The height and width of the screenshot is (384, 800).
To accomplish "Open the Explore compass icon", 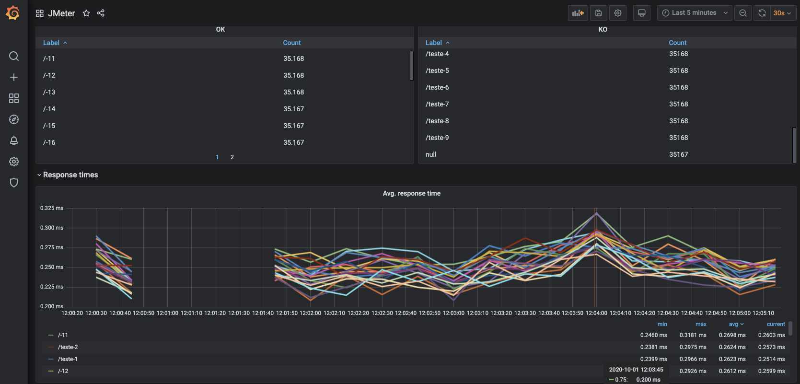I will click(x=14, y=119).
